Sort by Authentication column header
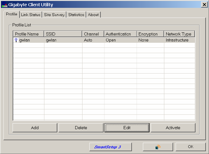Screen dimensions: 209x154 pos(120,34)
